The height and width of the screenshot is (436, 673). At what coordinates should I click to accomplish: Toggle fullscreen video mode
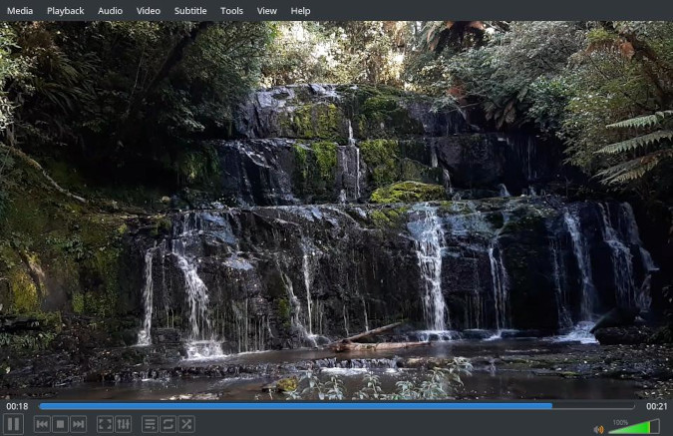point(105,424)
